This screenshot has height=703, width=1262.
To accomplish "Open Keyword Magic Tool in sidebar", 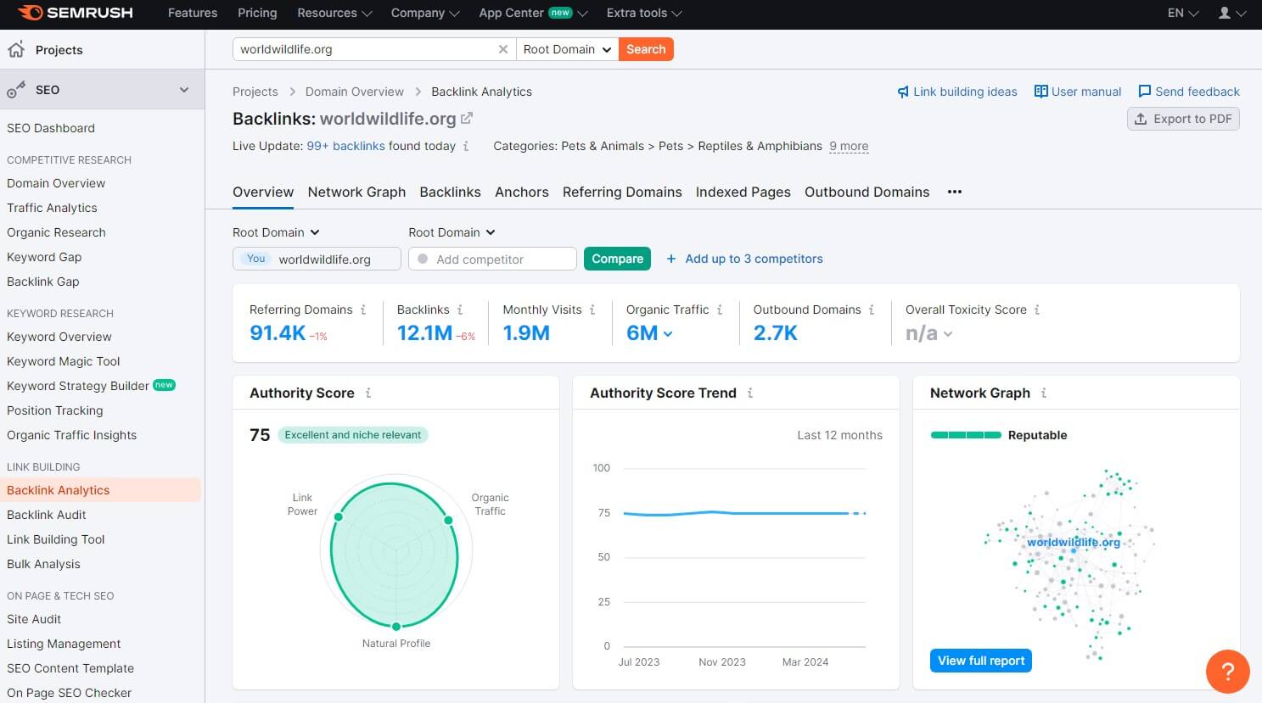I will coord(64,361).
